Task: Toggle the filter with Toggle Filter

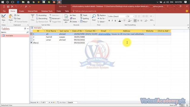Action: click(55, 22)
